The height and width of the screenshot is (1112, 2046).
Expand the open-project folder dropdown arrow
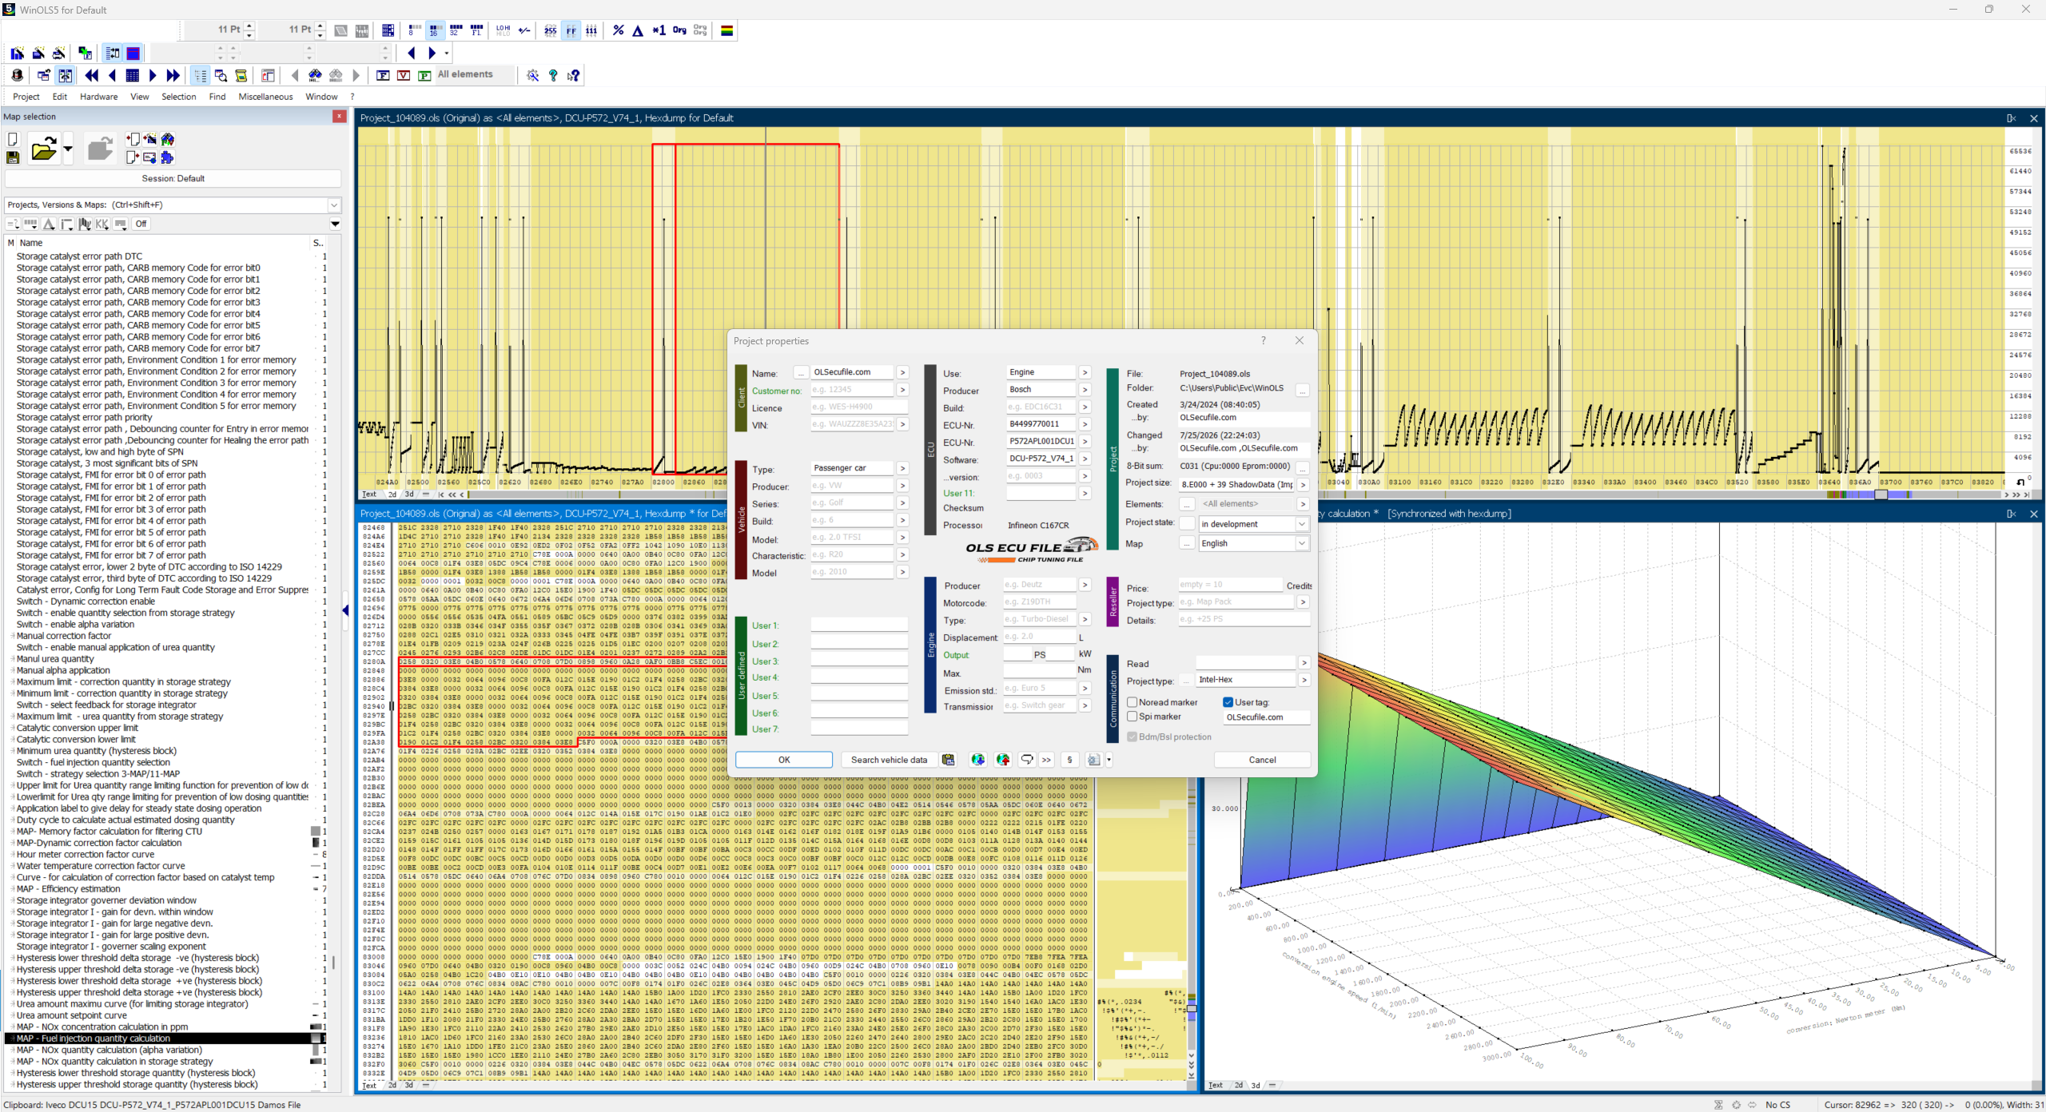[68, 149]
